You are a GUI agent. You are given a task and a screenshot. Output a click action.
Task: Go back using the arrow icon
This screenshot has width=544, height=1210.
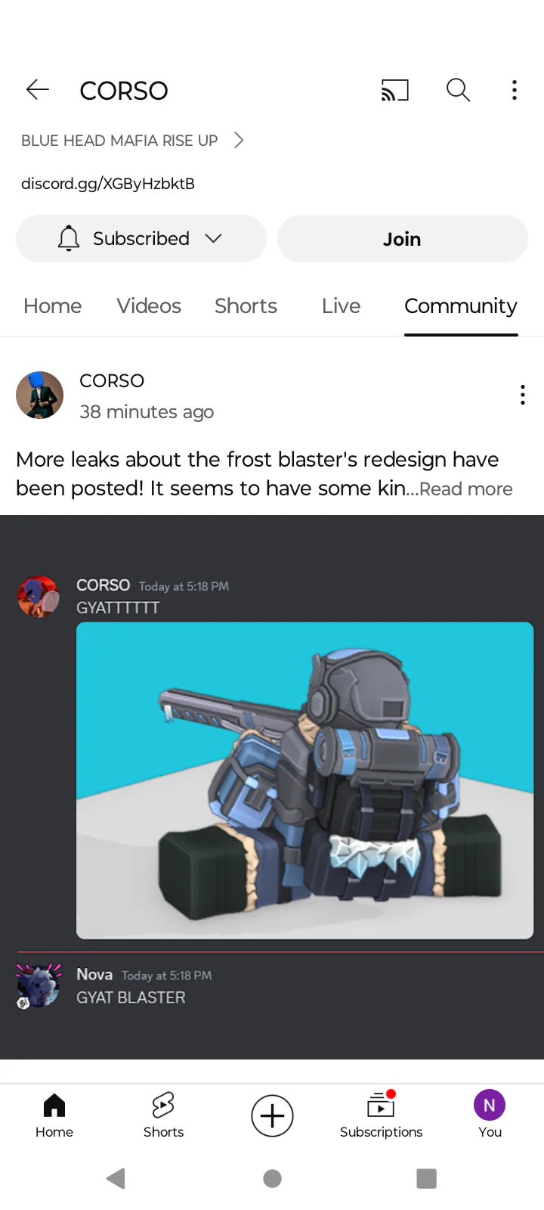pos(37,90)
